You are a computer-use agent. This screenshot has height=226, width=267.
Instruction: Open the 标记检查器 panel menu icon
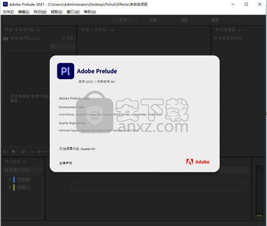point(239,30)
